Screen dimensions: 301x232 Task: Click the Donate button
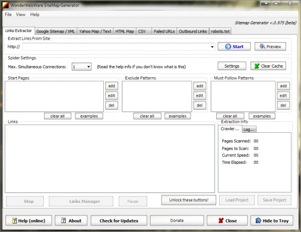177,220
